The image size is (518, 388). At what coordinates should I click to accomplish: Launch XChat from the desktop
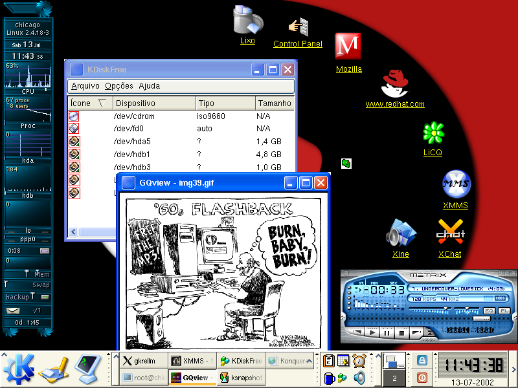coord(451,232)
